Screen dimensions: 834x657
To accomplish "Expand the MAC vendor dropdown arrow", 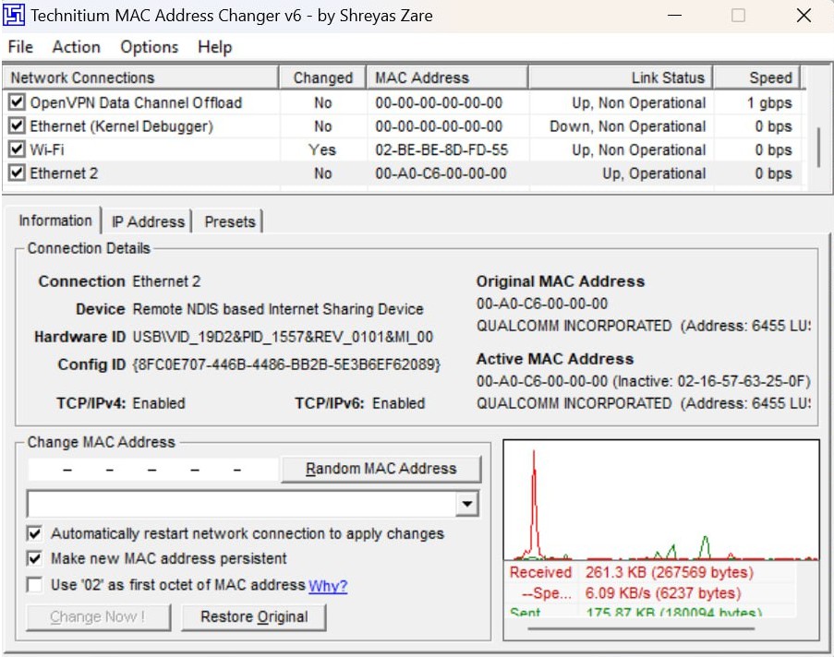I will 467,504.
